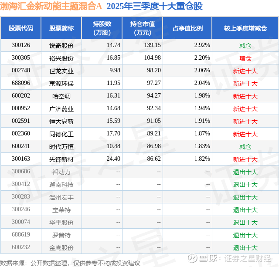Select stock code 002591
Screen dimensions: 279x267
point(21,121)
